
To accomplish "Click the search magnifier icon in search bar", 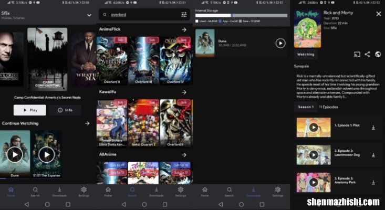I will pos(105,15).
